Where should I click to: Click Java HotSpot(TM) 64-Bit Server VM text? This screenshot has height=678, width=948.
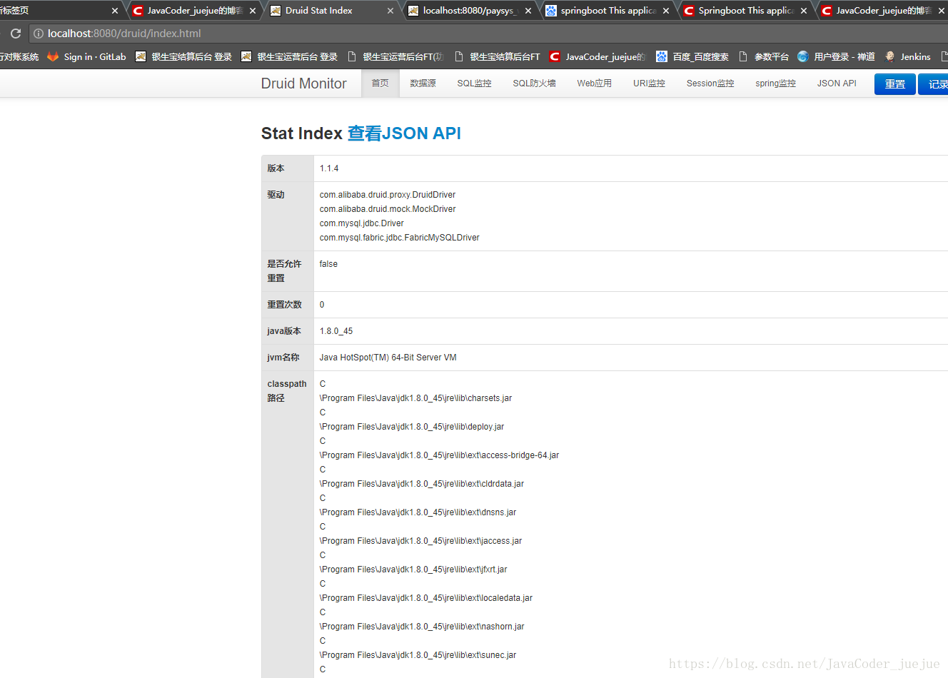(388, 358)
